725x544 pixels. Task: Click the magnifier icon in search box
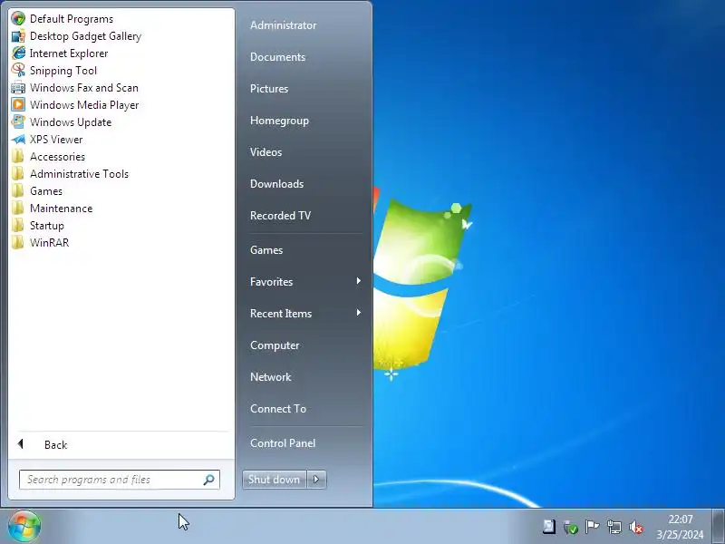[209, 480]
